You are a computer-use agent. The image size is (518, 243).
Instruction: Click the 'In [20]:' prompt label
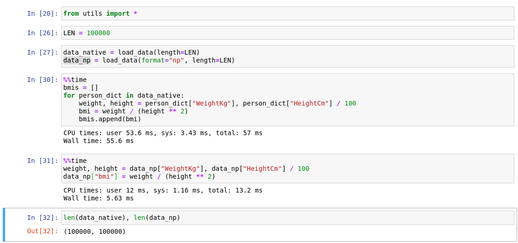[x=43, y=13]
